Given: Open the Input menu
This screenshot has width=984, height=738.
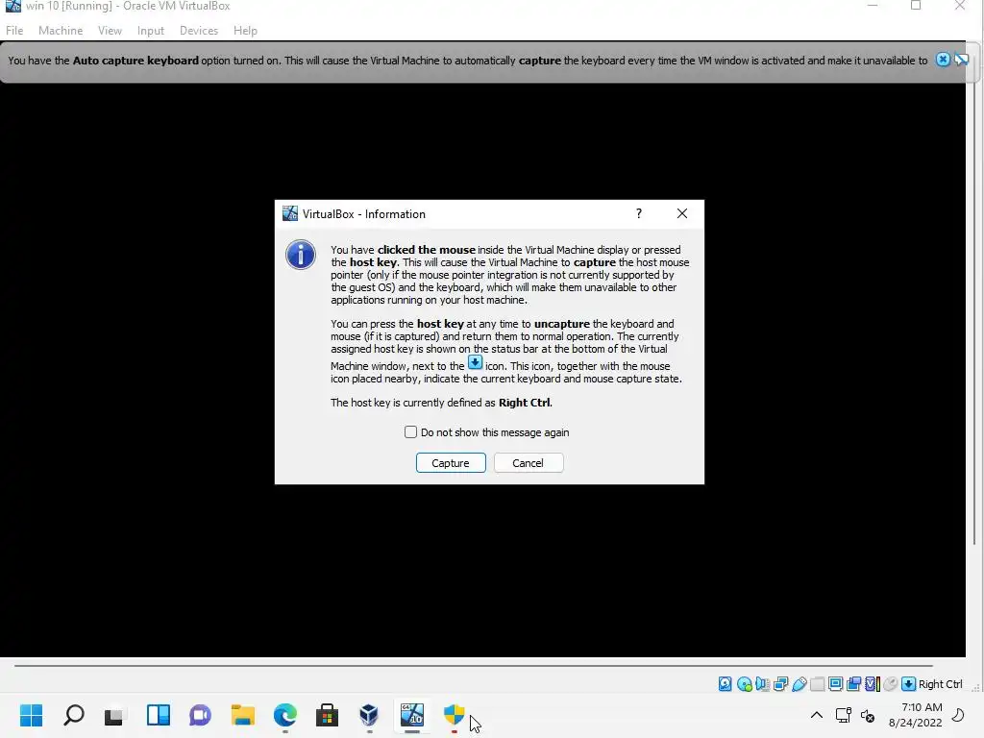Looking at the screenshot, I should pos(151,30).
